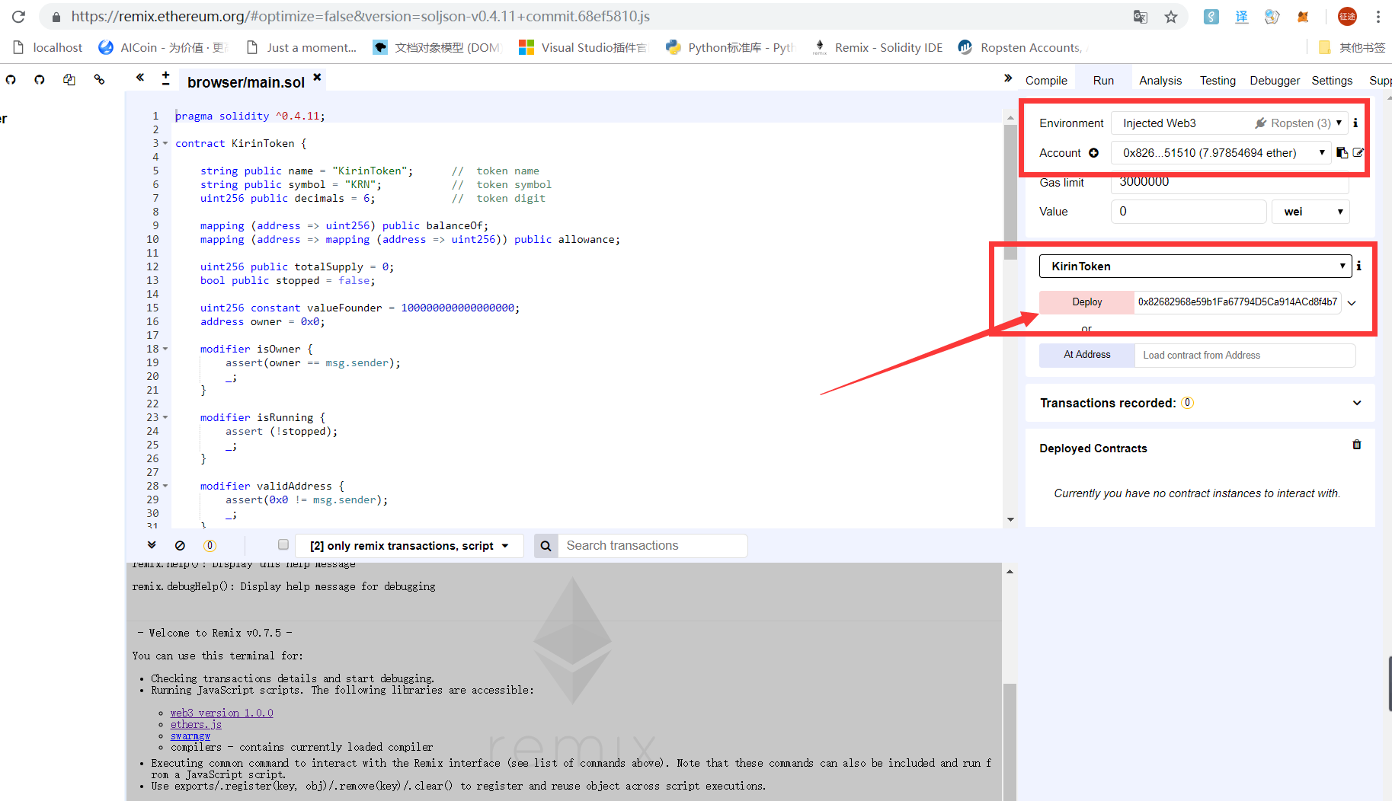Collapse the left file panel with the double chevron
This screenshot has width=1392, height=801.
click(140, 78)
